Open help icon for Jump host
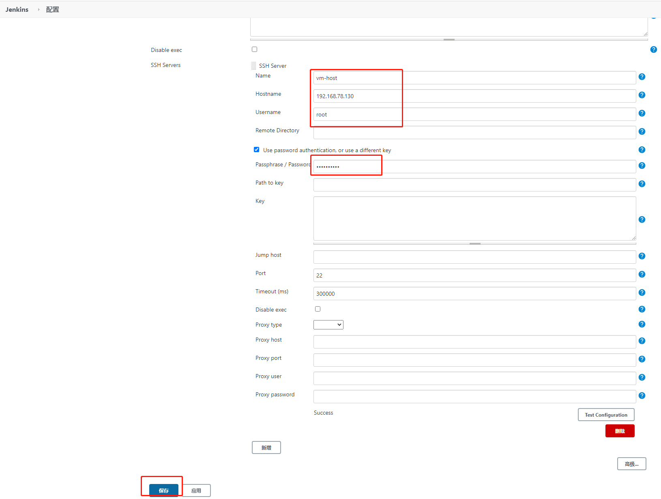This screenshot has width=661, height=499. pyautogui.click(x=642, y=256)
